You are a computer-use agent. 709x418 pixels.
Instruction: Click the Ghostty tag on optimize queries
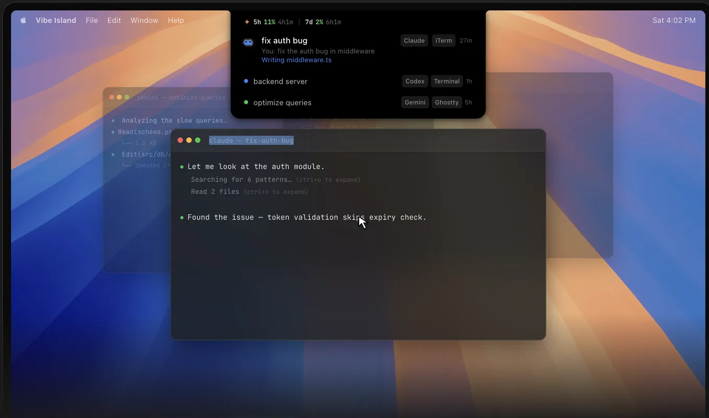point(447,102)
